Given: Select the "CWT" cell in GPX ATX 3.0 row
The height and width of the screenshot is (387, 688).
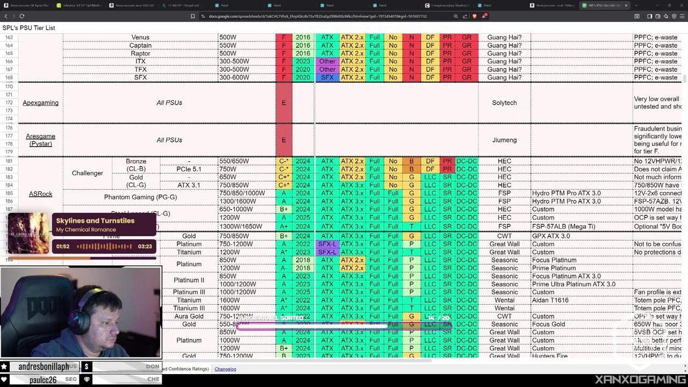Looking at the screenshot, I should tap(504, 236).
